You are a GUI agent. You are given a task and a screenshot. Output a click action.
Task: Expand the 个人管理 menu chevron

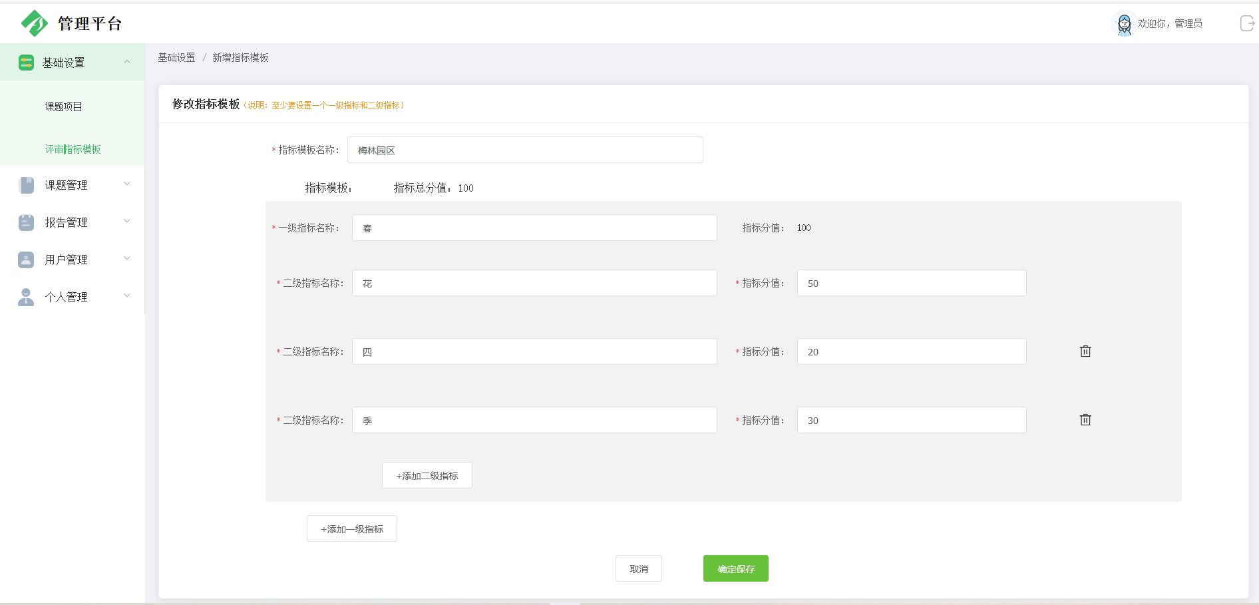[127, 296]
